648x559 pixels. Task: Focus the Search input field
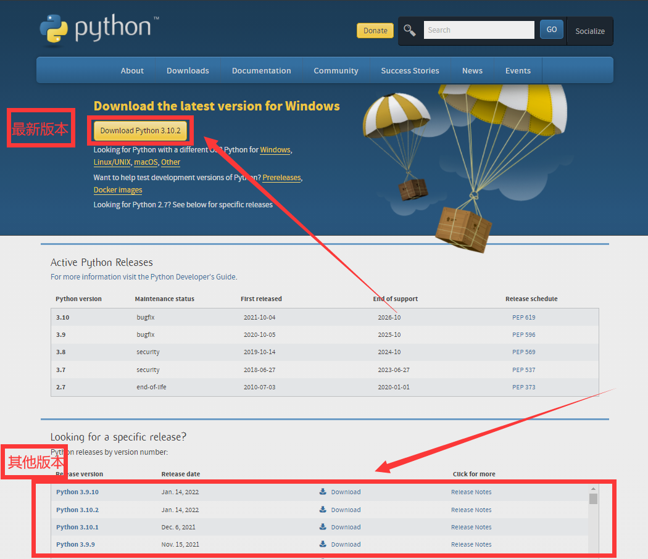479,30
